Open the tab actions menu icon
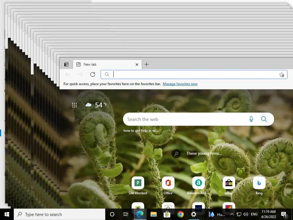293x220 pixels. point(66,64)
